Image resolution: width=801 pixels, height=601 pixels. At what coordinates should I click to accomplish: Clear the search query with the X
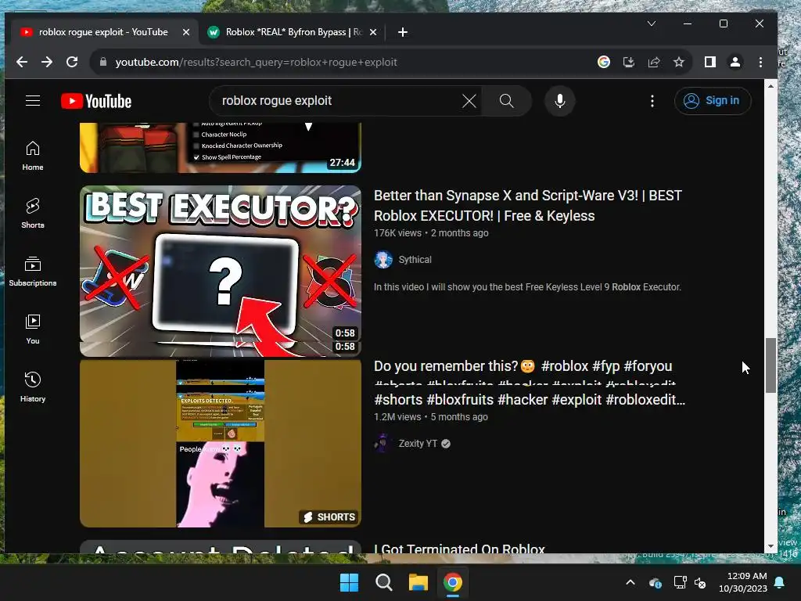469,101
